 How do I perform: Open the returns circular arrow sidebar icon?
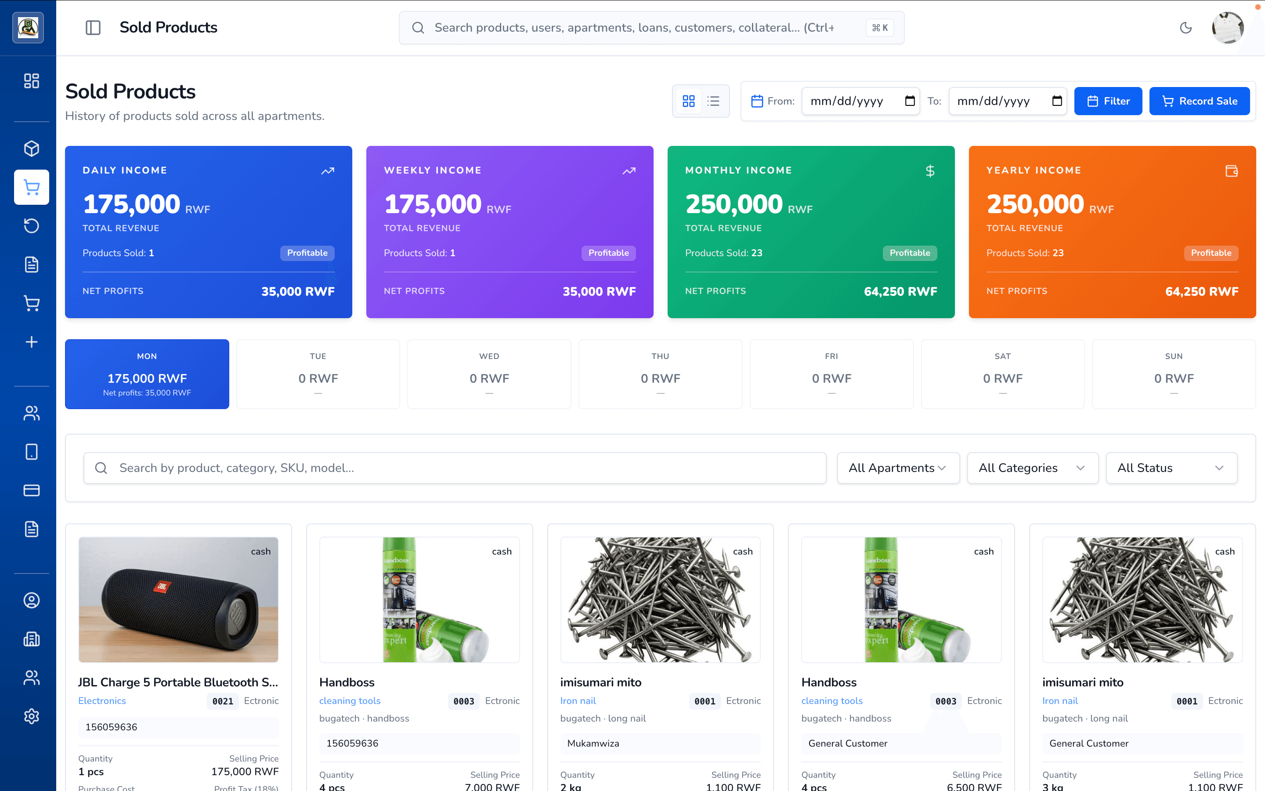[31, 226]
